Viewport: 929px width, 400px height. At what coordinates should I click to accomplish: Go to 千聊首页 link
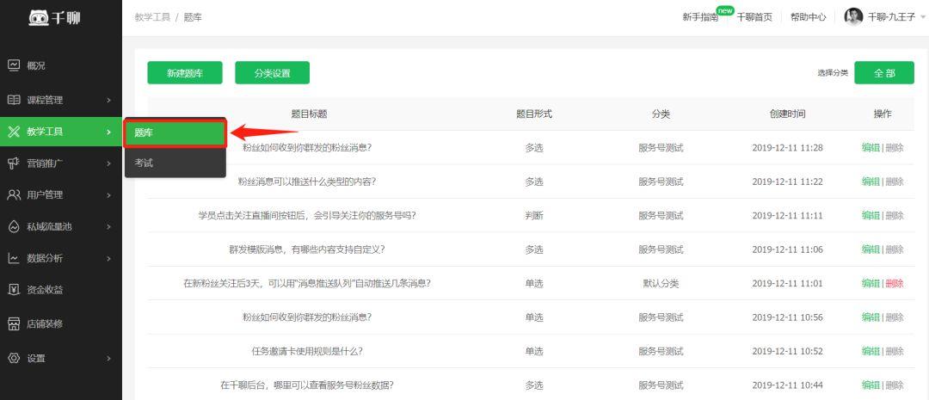pyautogui.click(x=754, y=17)
